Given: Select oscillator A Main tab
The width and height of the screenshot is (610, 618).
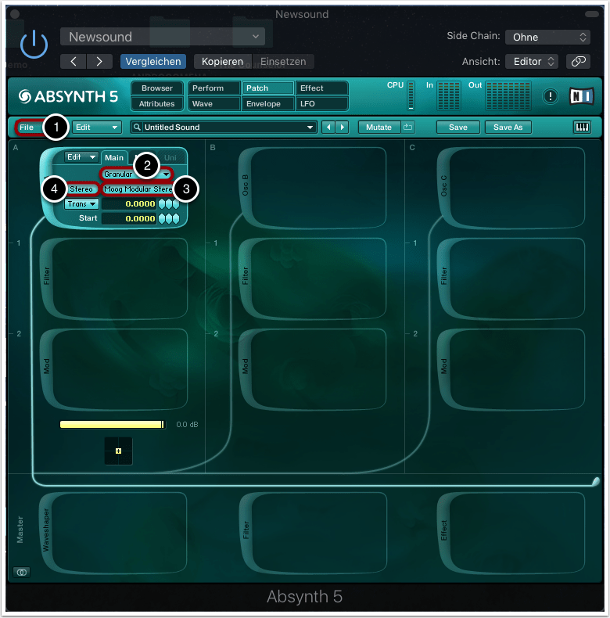Looking at the screenshot, I should (x=114, y=158).
